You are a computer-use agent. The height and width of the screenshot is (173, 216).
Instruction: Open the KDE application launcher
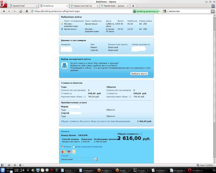pyautogui.click(x=3, y=170)
